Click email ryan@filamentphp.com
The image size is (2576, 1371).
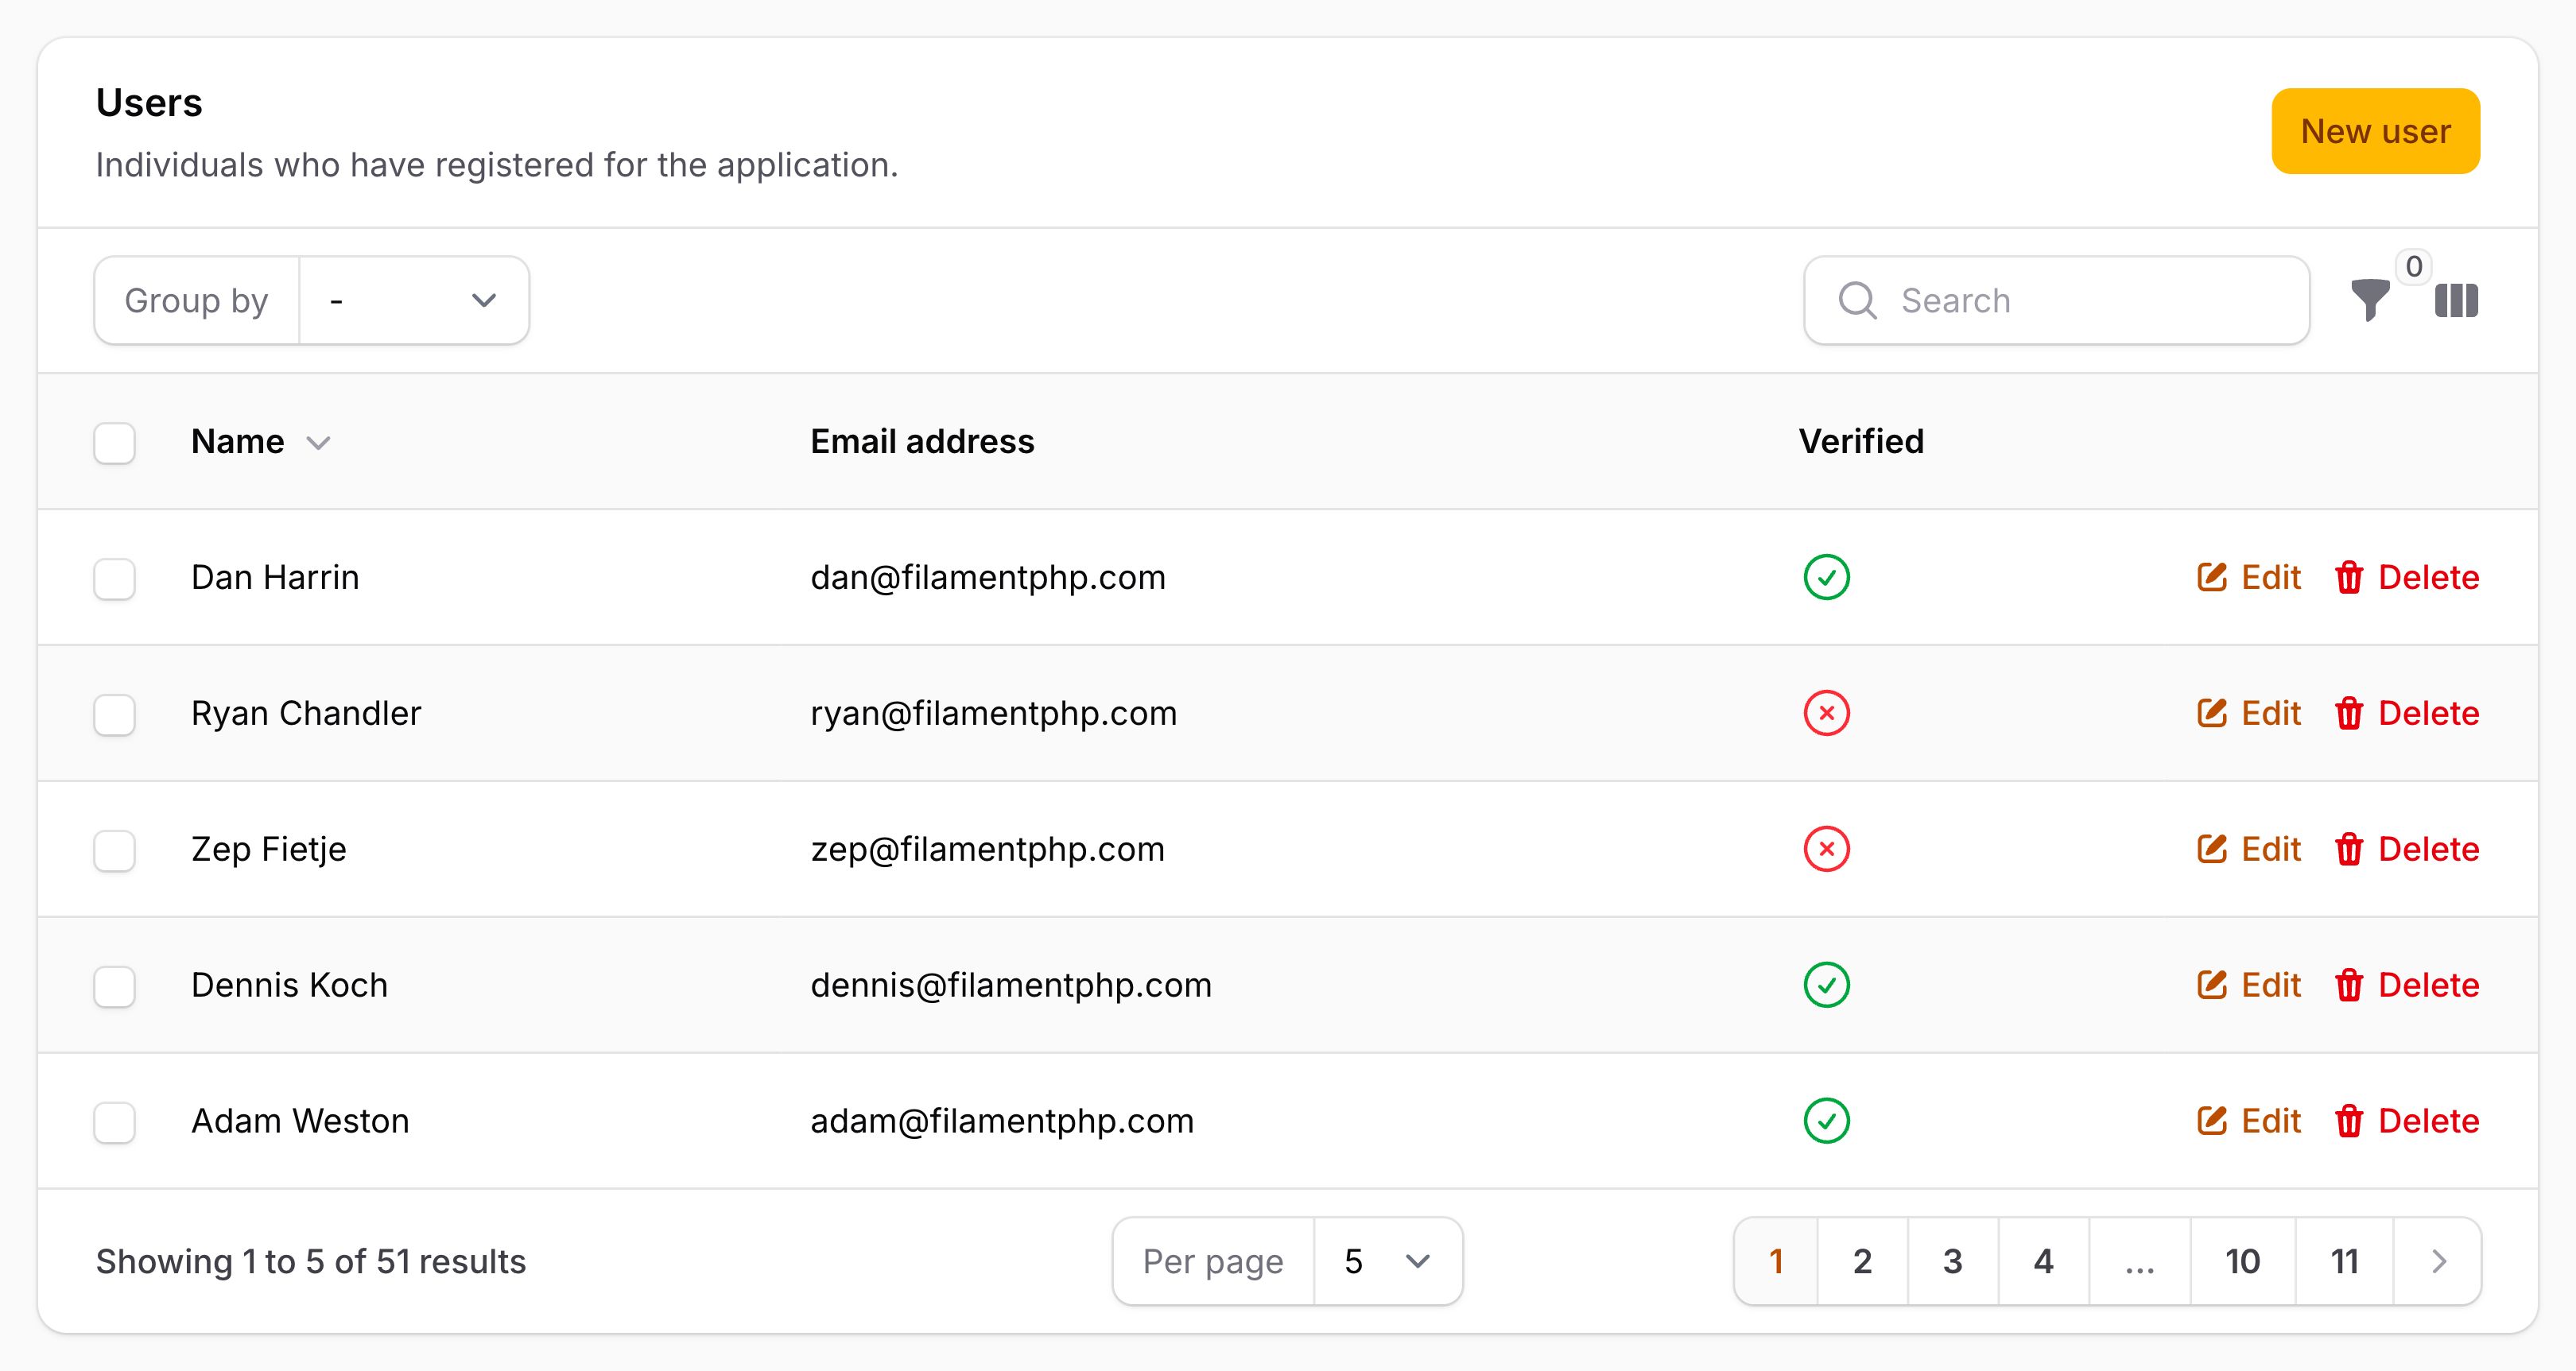993,713
